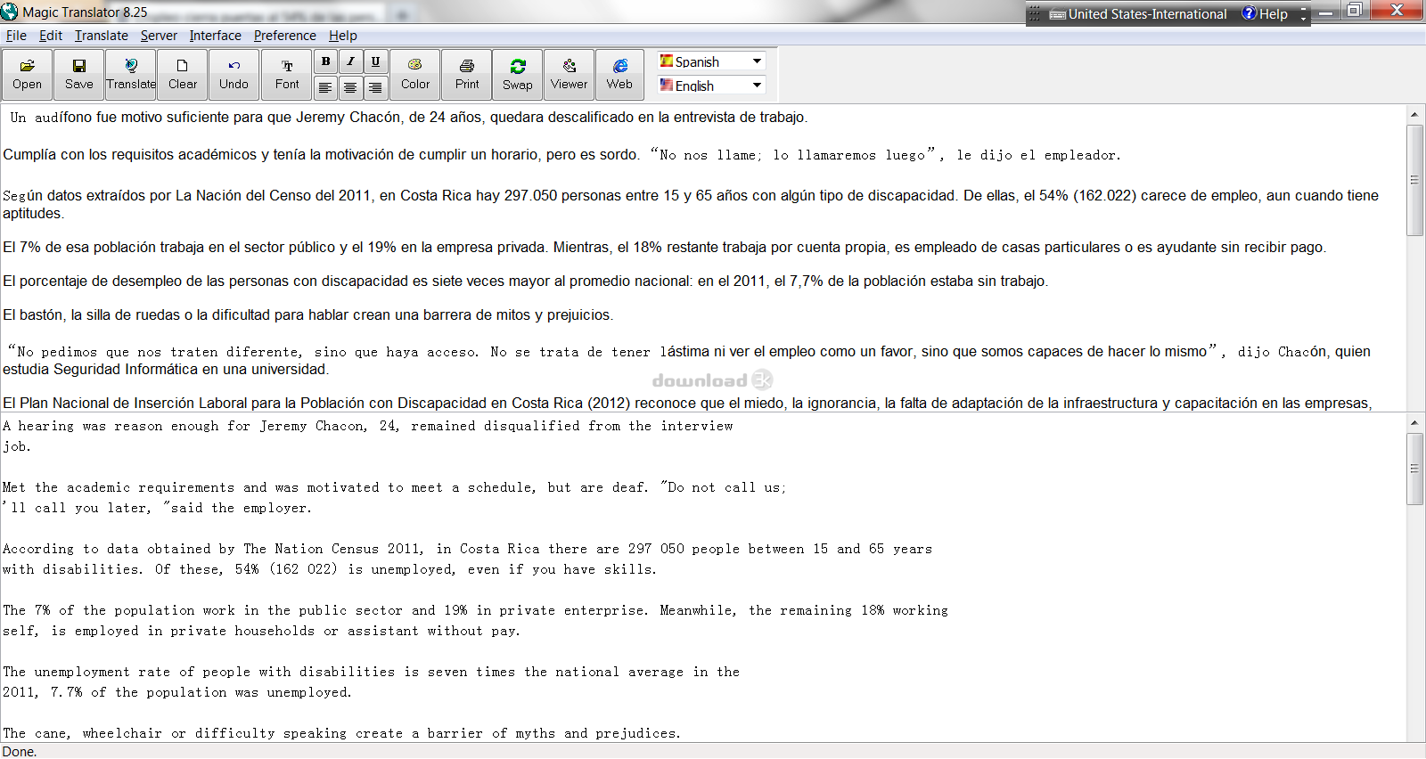The image size is (1426, 759).
Task: Toggle italic formatting
Action: tap(350, 61)
